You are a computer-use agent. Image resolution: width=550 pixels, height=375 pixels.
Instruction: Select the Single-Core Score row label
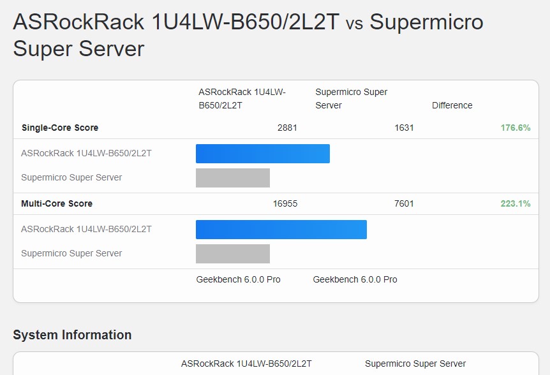click(60, 128)
